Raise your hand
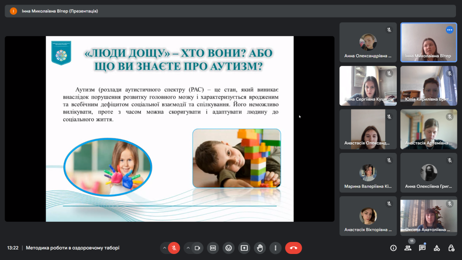 [260, 248]
